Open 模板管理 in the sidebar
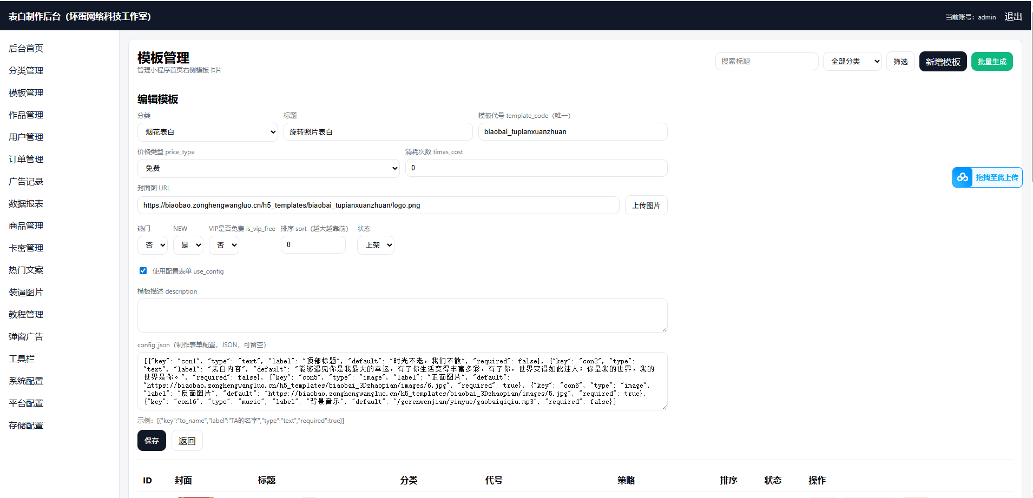The height and width of the screenshot is (498, 1033). pyautogui.click(x=26, y=93)
